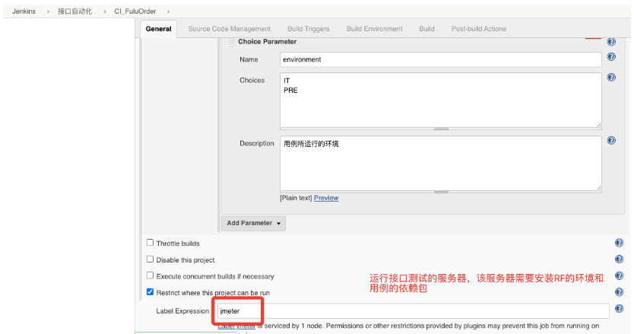Open help for Choice Parameter heading
This screenshot has width=634, height=334.
[x=611, y=41]
